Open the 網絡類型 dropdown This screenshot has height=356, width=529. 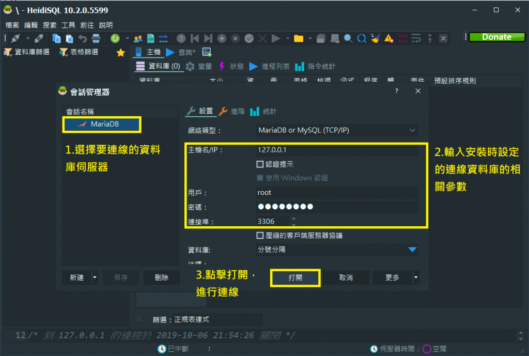point(336,130)
